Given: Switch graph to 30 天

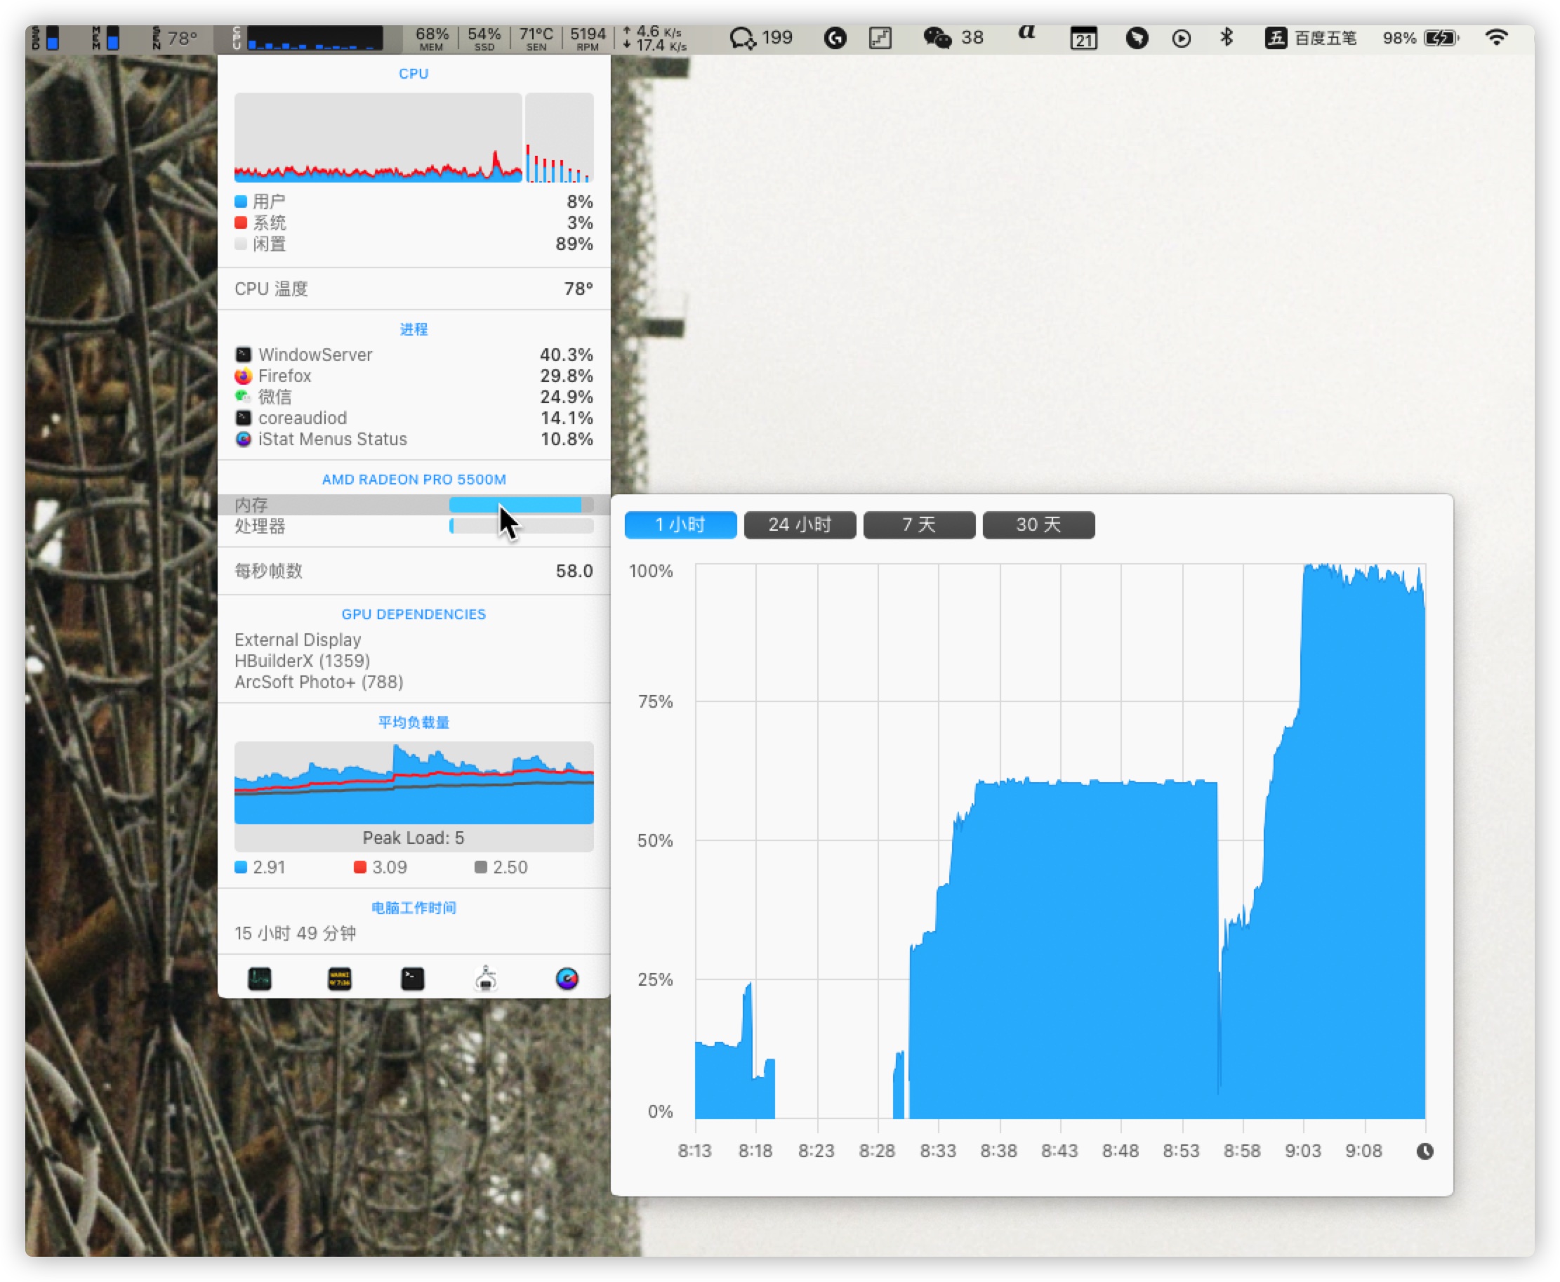Looking at the screenshot, I should pyautogui.click(x=1038, y=525).
